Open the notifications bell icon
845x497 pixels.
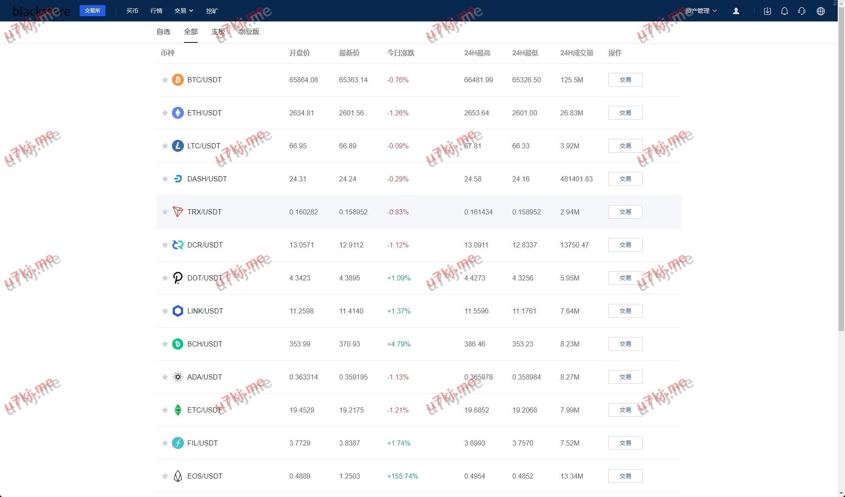(x=784, y=11)
